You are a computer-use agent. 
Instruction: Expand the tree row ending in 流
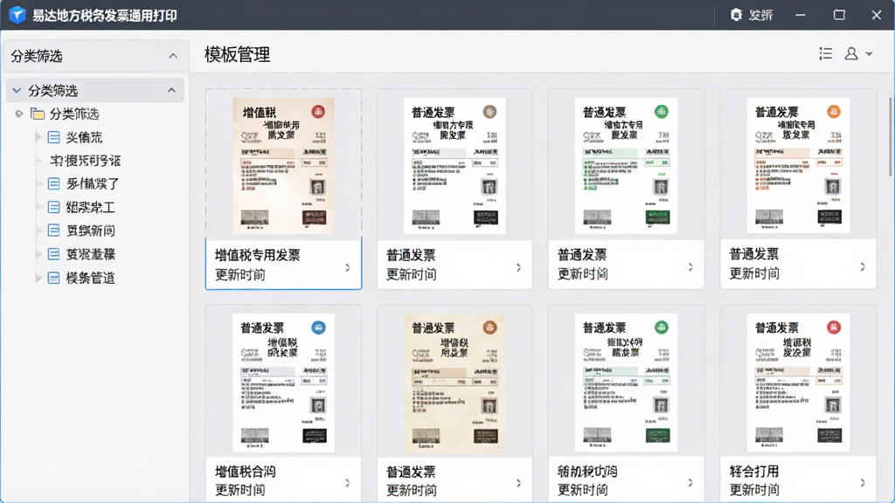(38, 137)
